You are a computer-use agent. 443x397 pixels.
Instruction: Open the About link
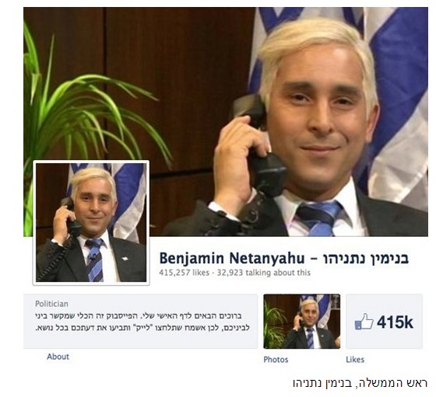point(58,357)
